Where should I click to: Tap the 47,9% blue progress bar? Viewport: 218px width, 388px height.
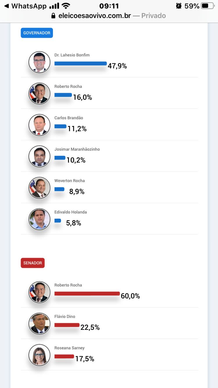click(81, 63)
